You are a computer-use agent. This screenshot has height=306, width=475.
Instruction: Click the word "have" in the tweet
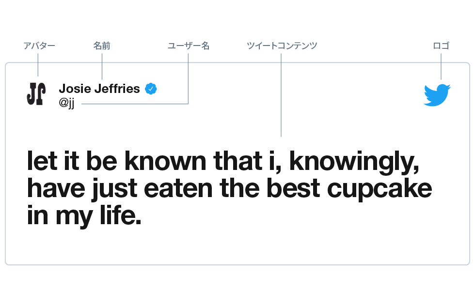[x=56, y=189]
